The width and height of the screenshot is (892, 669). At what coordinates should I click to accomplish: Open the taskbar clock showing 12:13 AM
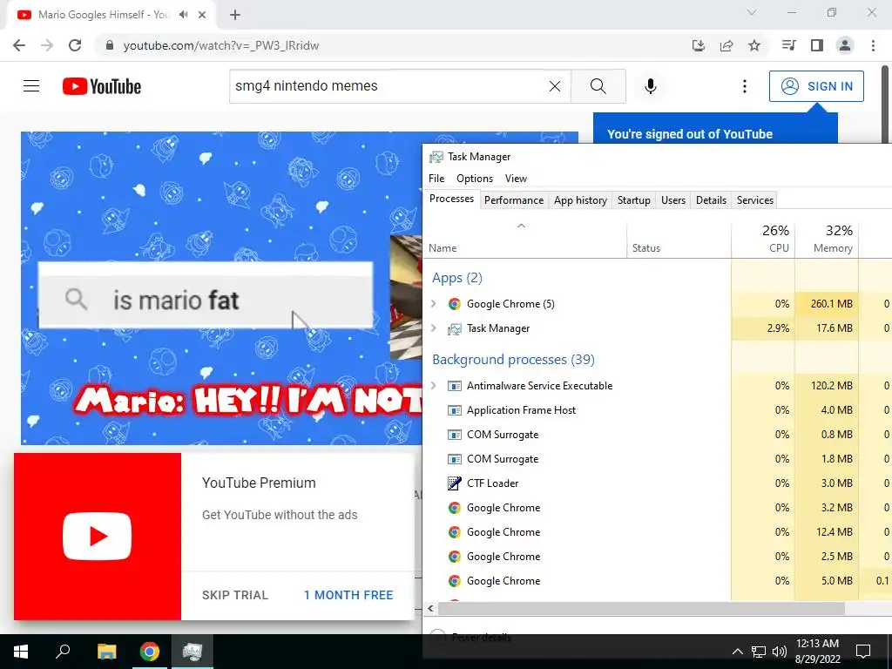point(817,652)
